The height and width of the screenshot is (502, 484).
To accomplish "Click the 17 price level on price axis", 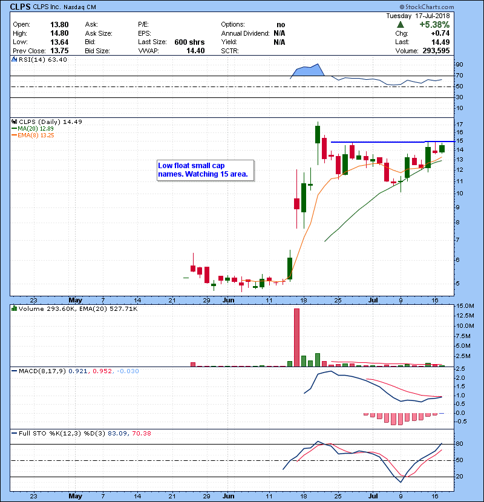I will tap(459, 124).
